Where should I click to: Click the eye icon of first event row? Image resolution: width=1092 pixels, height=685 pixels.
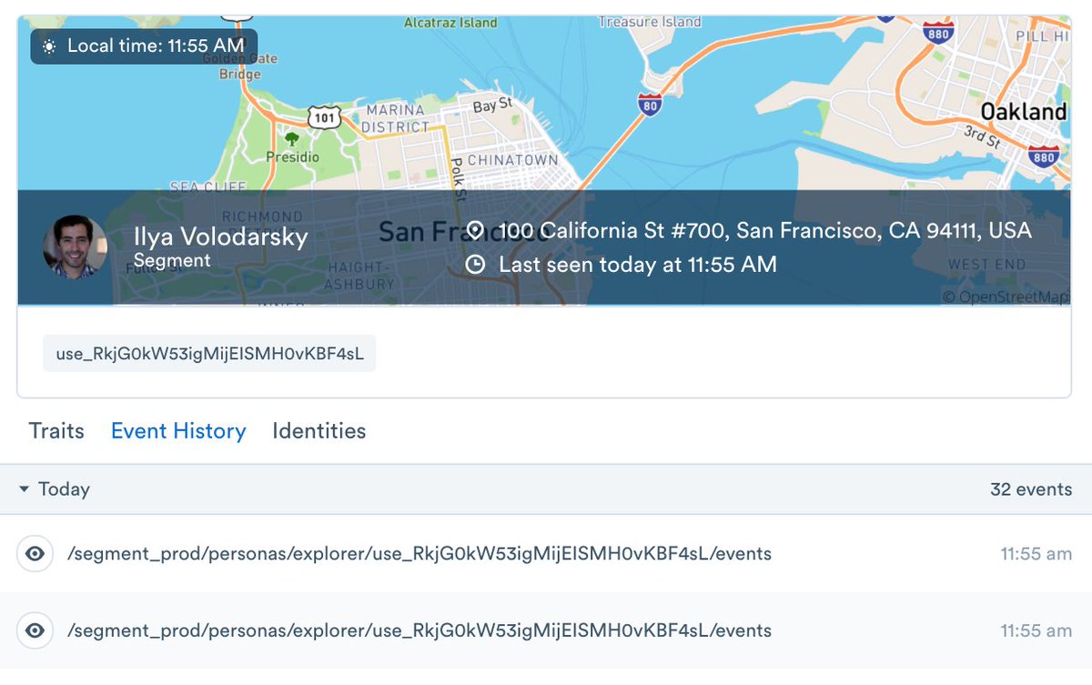pos(35,553)
